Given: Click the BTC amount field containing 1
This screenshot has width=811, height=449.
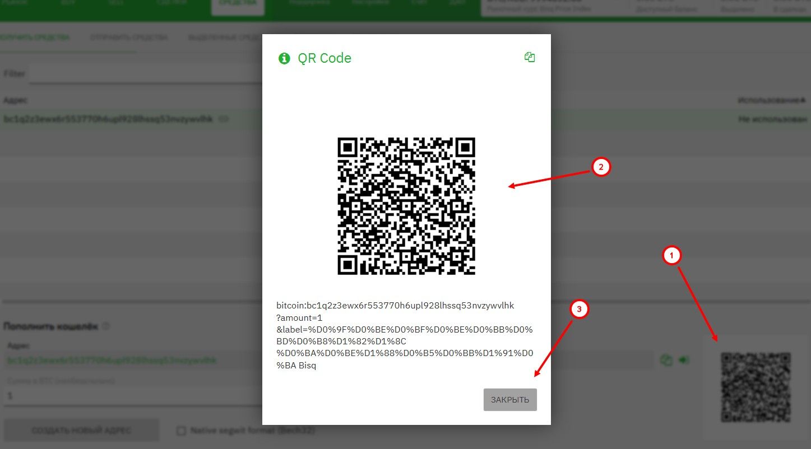Looking at the screenshot, I should coord(133,396).
